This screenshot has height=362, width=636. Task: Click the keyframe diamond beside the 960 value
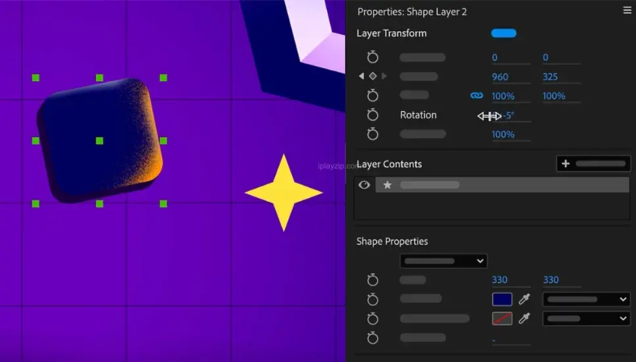pos(373,77)
